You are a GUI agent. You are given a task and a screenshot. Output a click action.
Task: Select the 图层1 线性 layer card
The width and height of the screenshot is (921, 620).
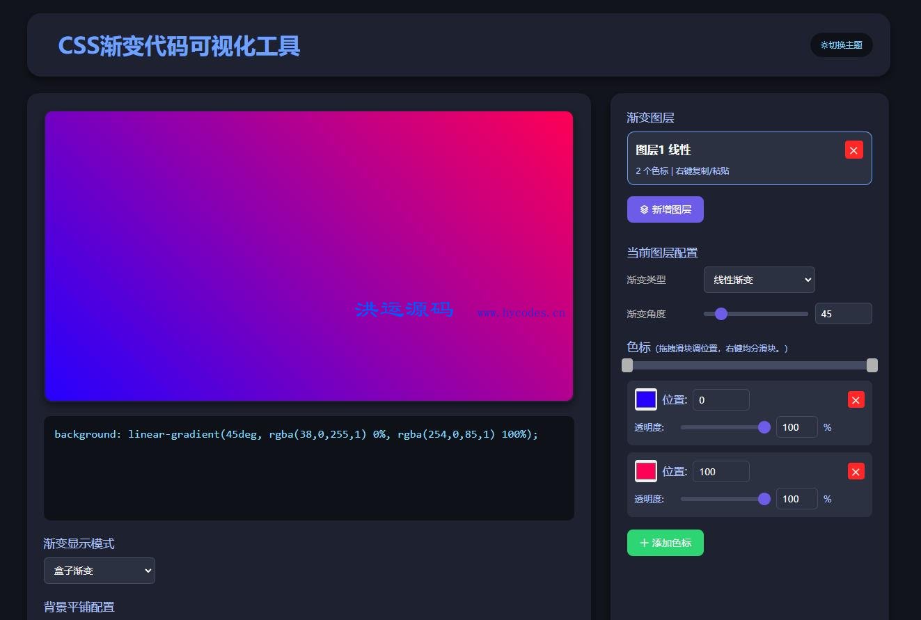coord(749,159)
